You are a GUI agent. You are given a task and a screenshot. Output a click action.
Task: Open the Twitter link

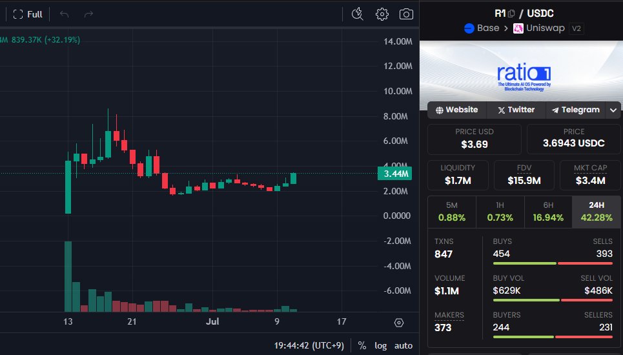[x=515, y=110]
